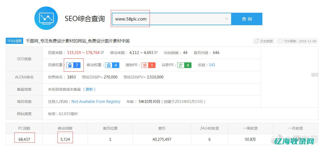Click the SEO综合查询 chart logo icon
This screenshot has width=321, height=147.
click(46, 18)
